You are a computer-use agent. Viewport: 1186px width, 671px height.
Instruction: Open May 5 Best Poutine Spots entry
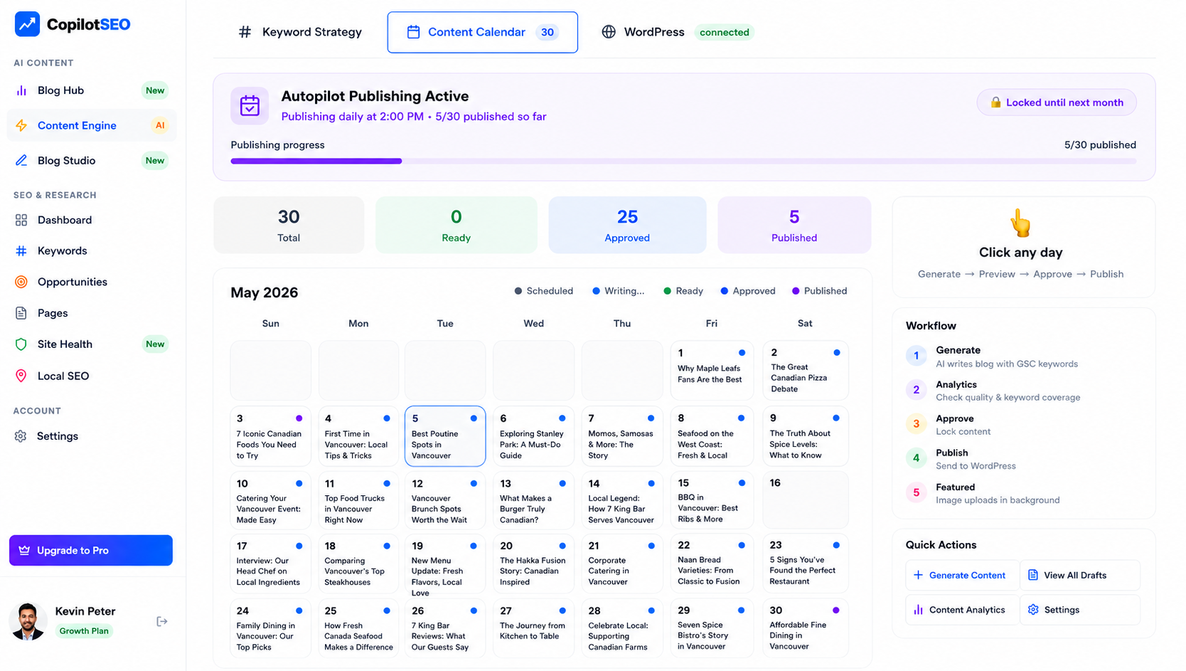click(445, 436)
